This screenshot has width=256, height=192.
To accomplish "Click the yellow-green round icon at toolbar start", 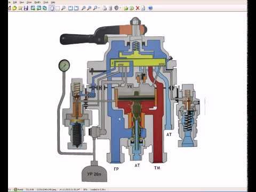I will [x=14, y=8].
